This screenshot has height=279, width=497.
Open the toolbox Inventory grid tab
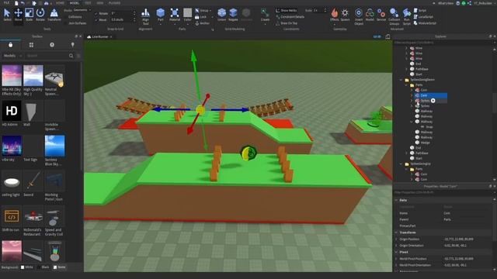pos(31,45)
